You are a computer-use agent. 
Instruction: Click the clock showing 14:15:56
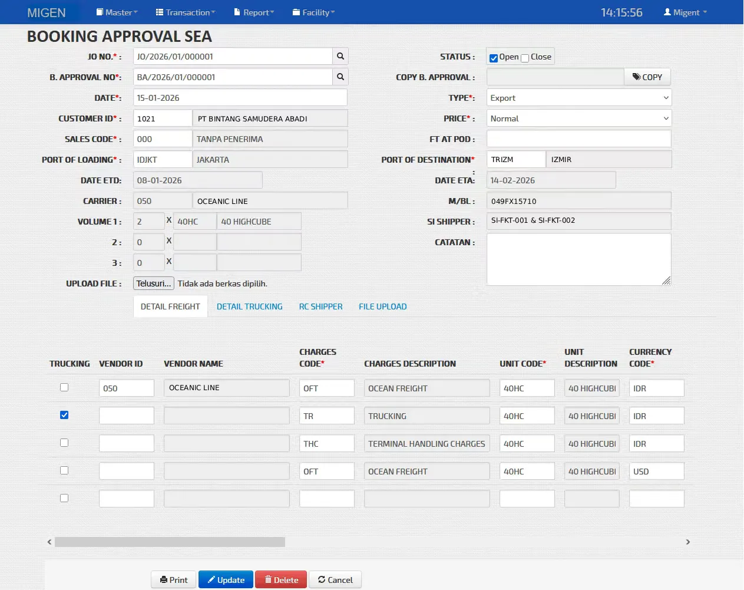pos(621,12)
